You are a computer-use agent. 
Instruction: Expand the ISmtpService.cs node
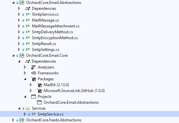point(19,14)
